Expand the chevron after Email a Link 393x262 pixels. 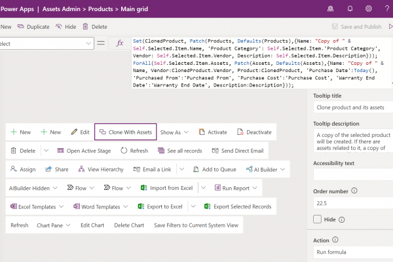click(x=181, y=169)
